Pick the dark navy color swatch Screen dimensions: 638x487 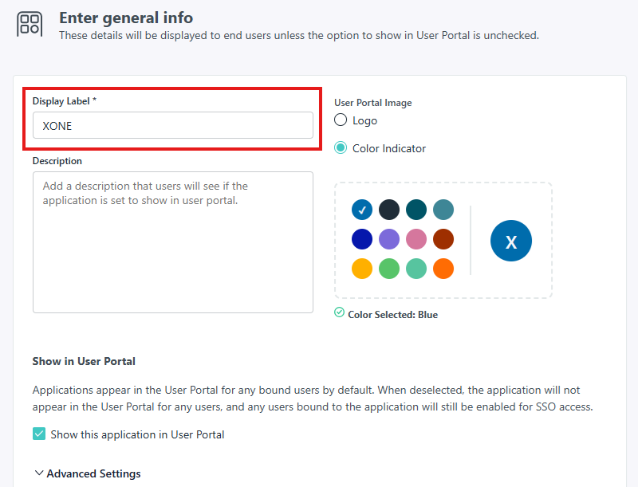coord(389,210)
